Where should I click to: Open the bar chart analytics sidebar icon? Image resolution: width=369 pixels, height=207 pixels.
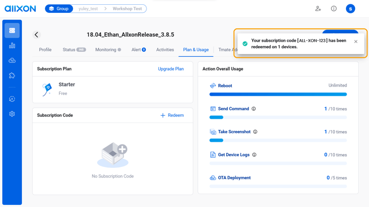coord(12,45)
